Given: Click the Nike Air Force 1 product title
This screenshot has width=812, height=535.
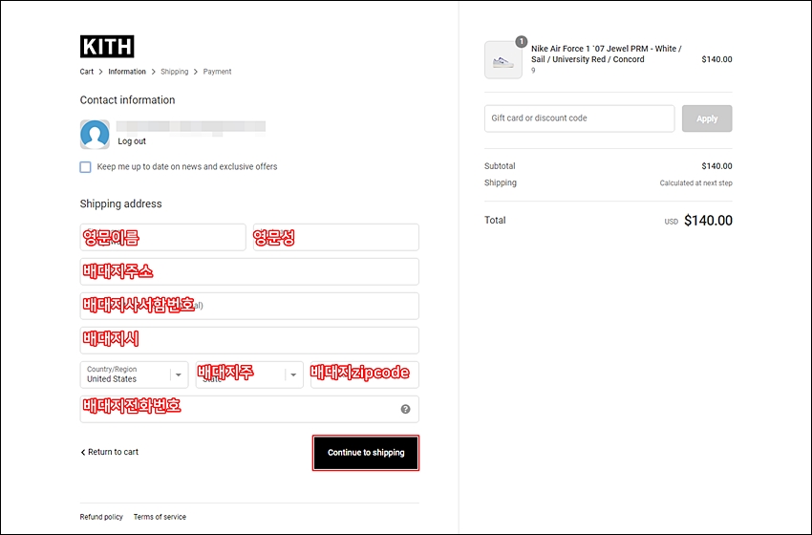Looking at the screenshot, I should [x=606, y=53].
